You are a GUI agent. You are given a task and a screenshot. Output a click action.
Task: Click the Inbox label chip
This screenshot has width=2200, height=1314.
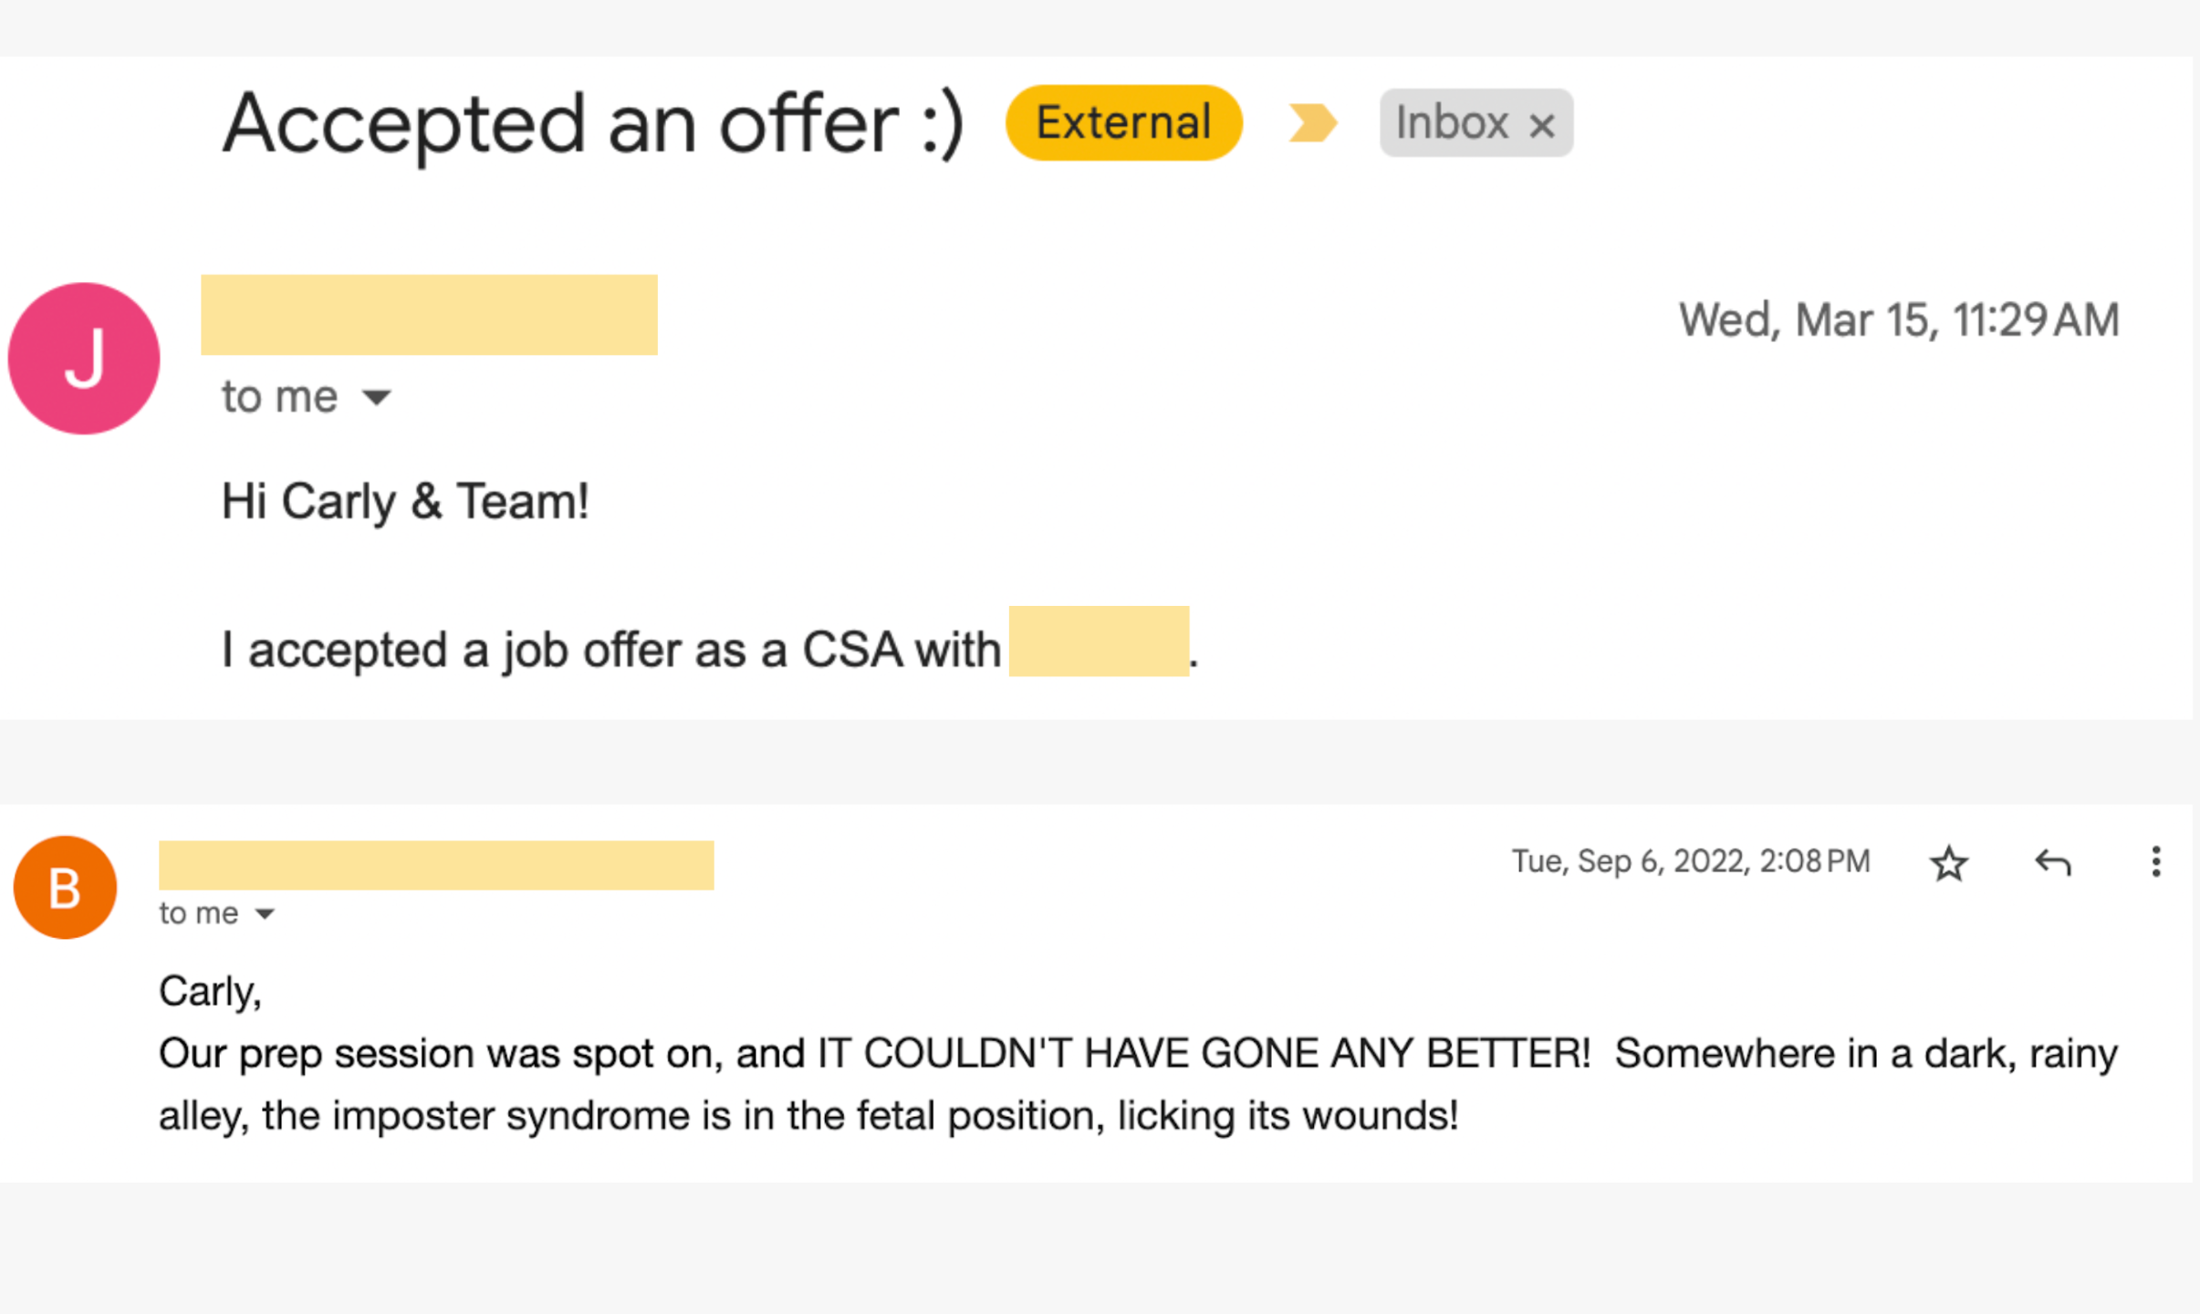[x=1452, y=123]
